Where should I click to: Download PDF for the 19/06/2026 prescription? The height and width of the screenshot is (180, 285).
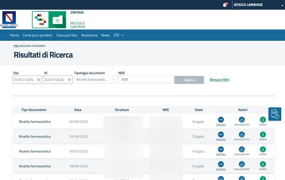coord(242,136)
